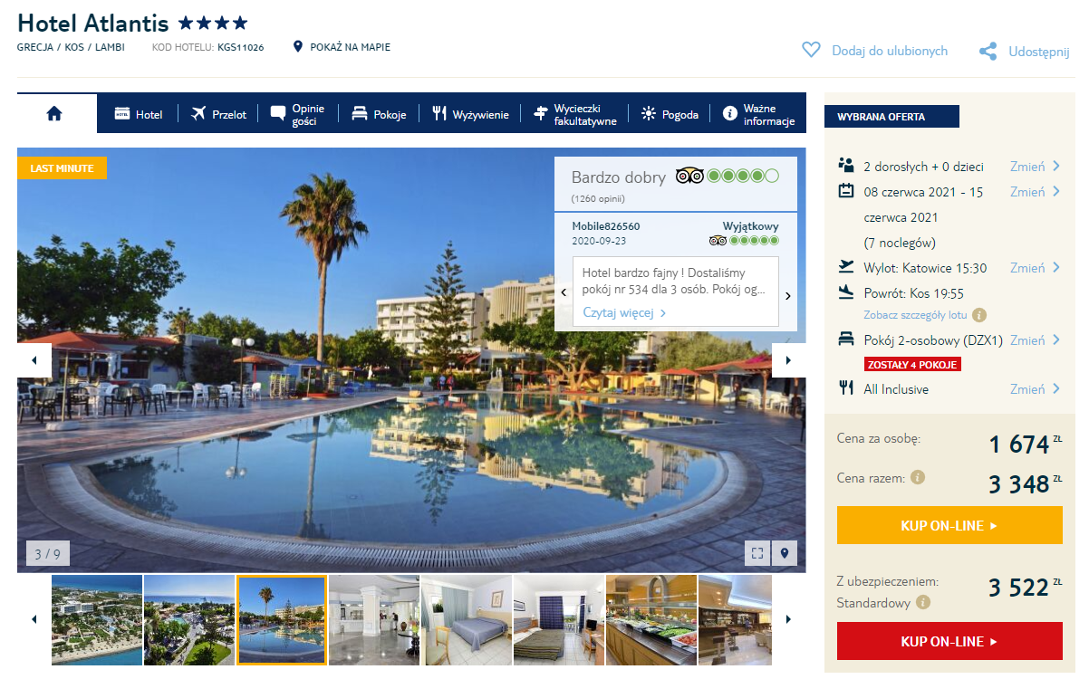Click the Udostępnij share icon
Screen dimensions: 1089x679
coord(988,52)
